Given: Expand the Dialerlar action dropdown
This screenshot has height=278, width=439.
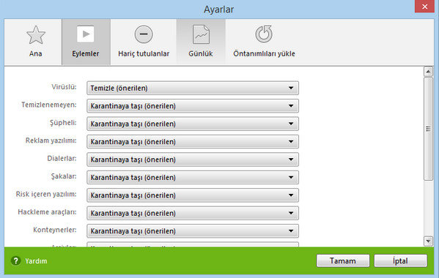Looking at the screenshot, I should (x=193, y=159).
